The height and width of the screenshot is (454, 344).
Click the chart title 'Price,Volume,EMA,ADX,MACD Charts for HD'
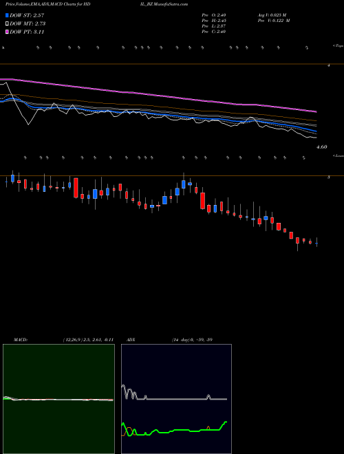pos(47,4)
